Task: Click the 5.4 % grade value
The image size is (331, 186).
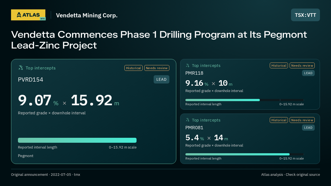Action: pos(195,138)
